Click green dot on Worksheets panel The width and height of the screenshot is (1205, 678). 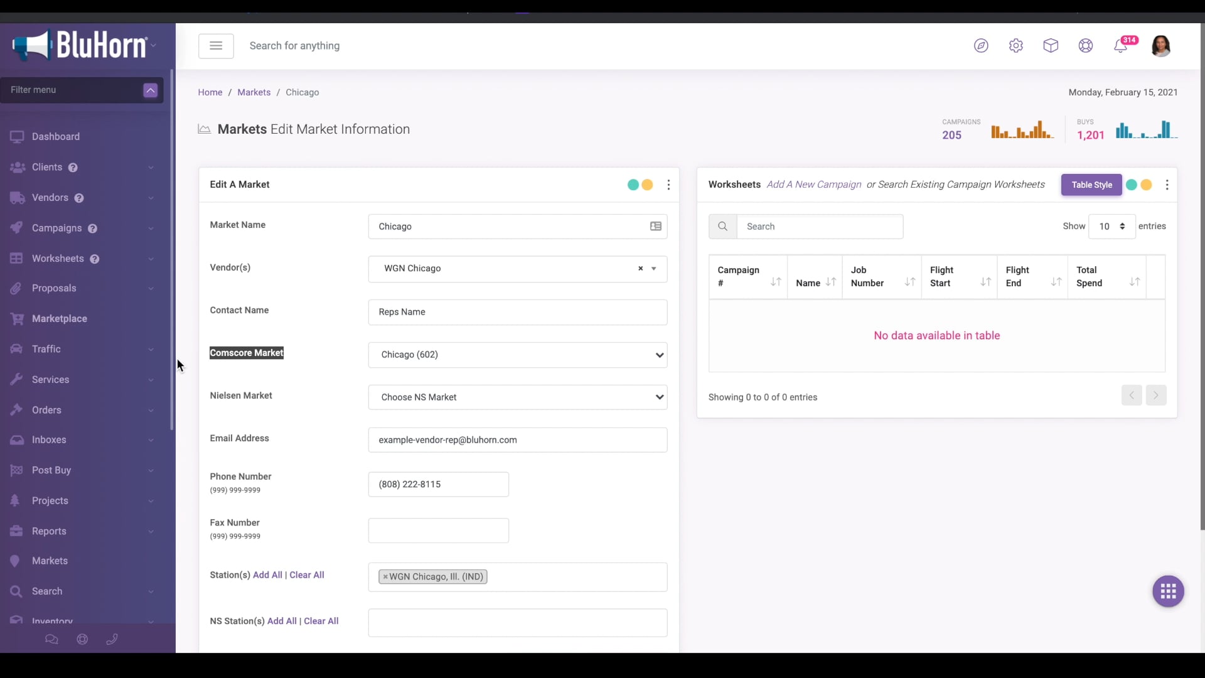(1131, 185)
